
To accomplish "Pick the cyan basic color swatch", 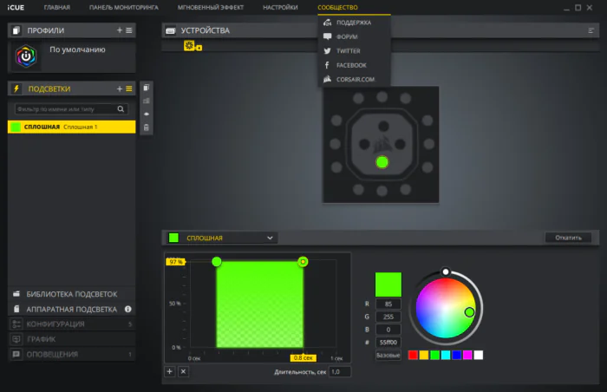I will click(x=446, y=355).
